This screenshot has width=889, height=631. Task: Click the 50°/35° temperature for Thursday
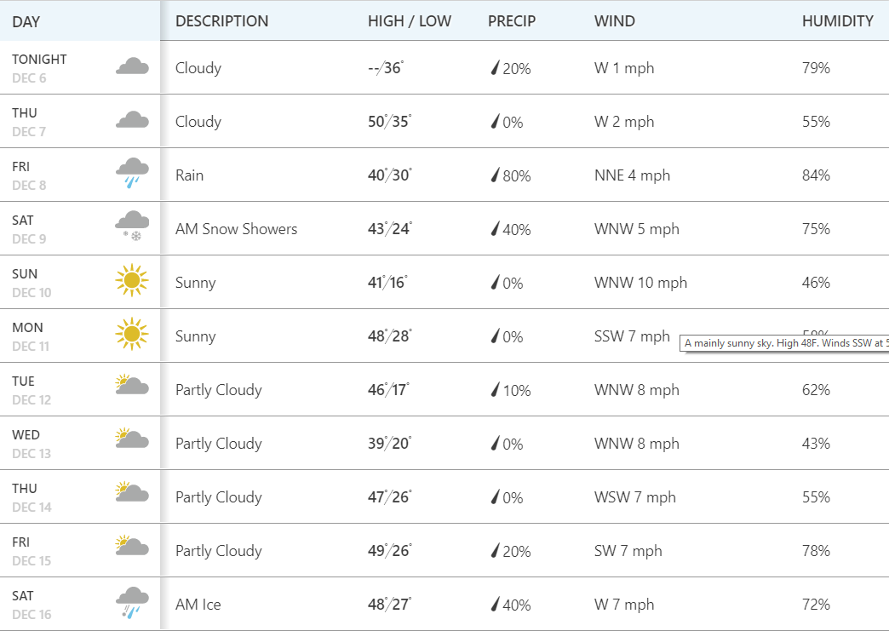pyautogui.click(x=389, y=122)
